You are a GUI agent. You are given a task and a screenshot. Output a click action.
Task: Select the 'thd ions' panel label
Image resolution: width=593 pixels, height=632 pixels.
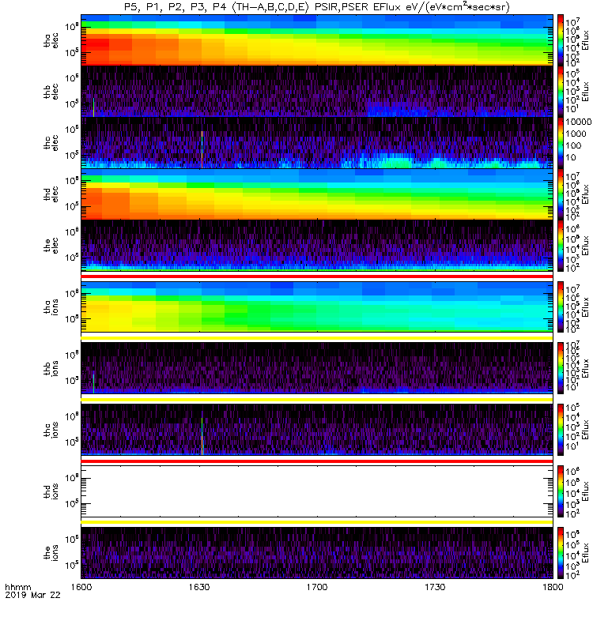[x=51, y=491]
